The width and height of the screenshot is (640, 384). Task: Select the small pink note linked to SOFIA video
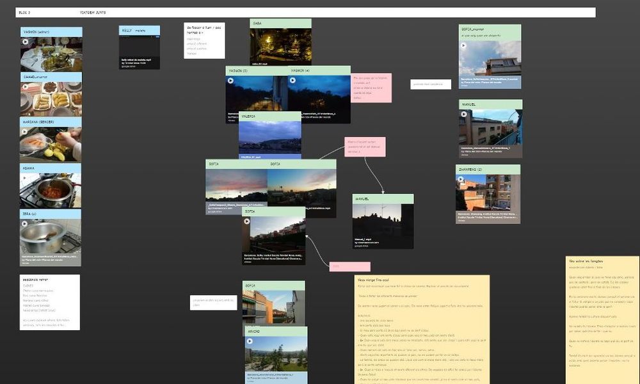coord(350,266)
